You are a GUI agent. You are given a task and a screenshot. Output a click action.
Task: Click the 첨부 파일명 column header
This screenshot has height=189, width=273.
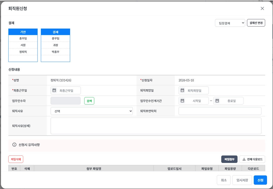(94, 168)
